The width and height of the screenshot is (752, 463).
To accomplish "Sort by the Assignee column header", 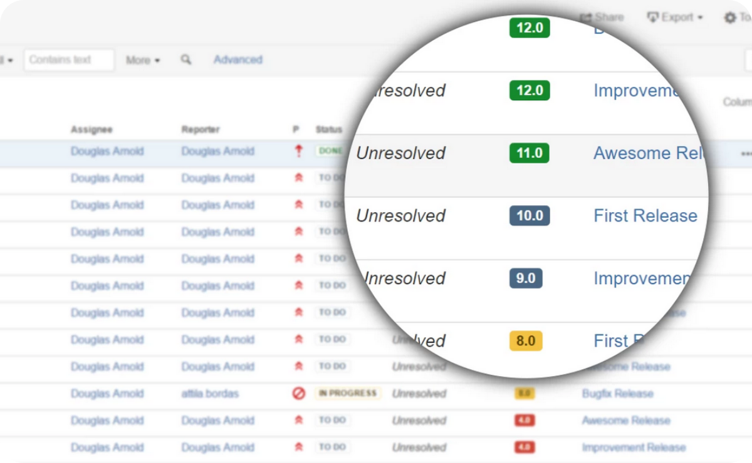I will [91, 130].
